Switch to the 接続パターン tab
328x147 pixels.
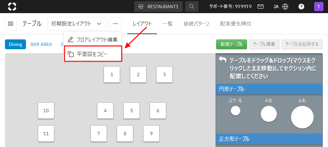pos(196,24)
